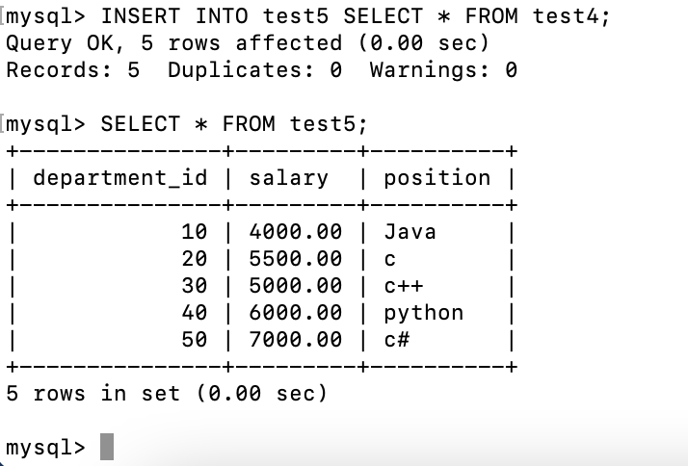
Task: Click the last empty mysql> prompt
Action: tap(44, 448)
